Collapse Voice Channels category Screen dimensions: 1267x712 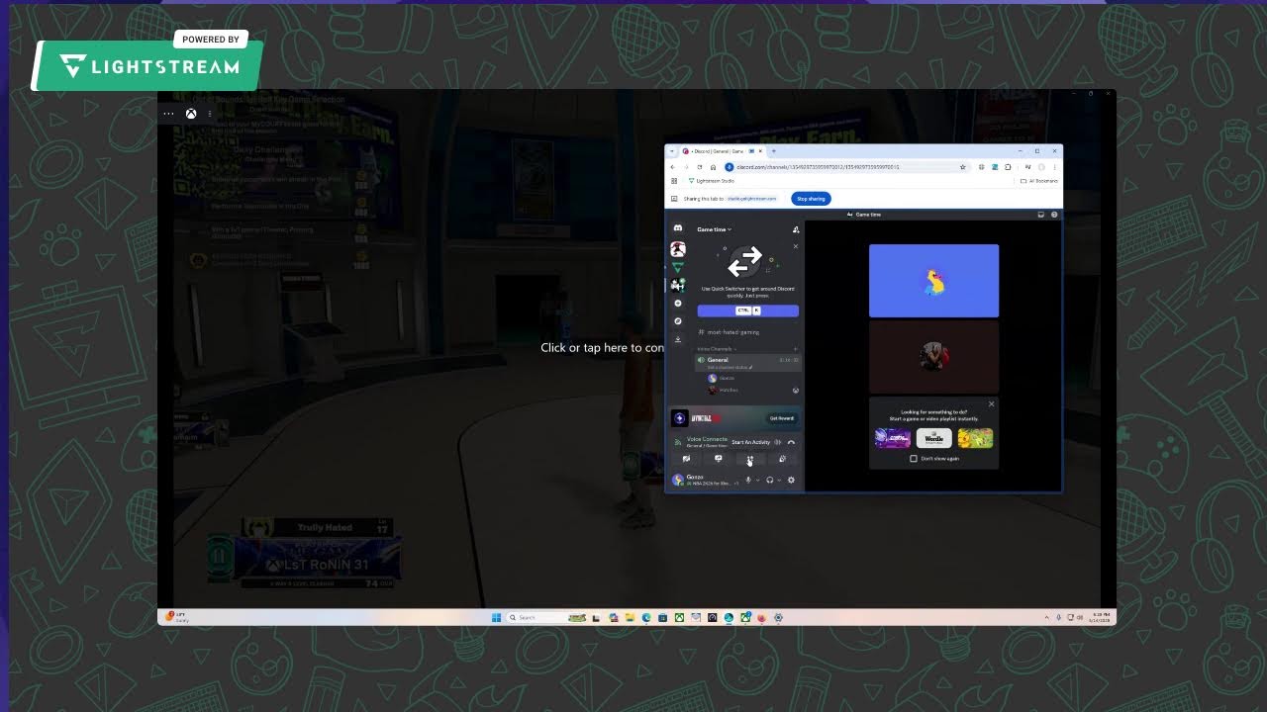(717, 349)
